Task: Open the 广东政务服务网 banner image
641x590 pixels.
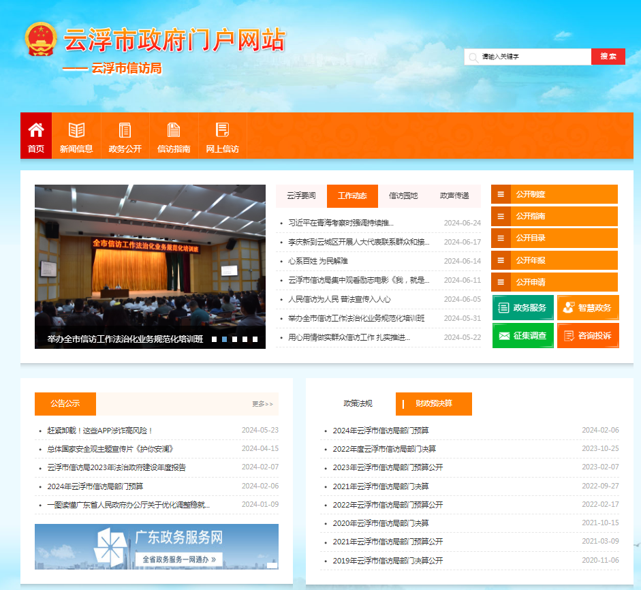Action: 157,546
